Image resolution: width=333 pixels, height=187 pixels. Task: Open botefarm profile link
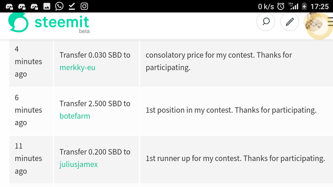click(75, 116)
